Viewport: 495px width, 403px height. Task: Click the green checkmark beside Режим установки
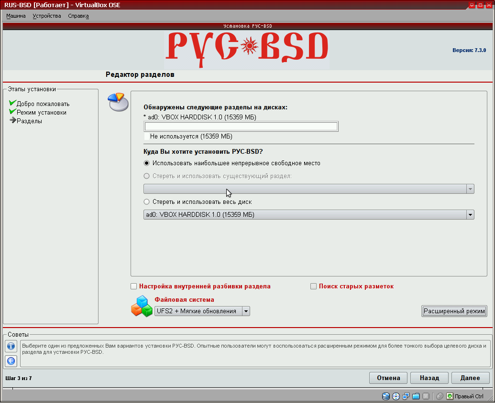[x=12, y=111]
